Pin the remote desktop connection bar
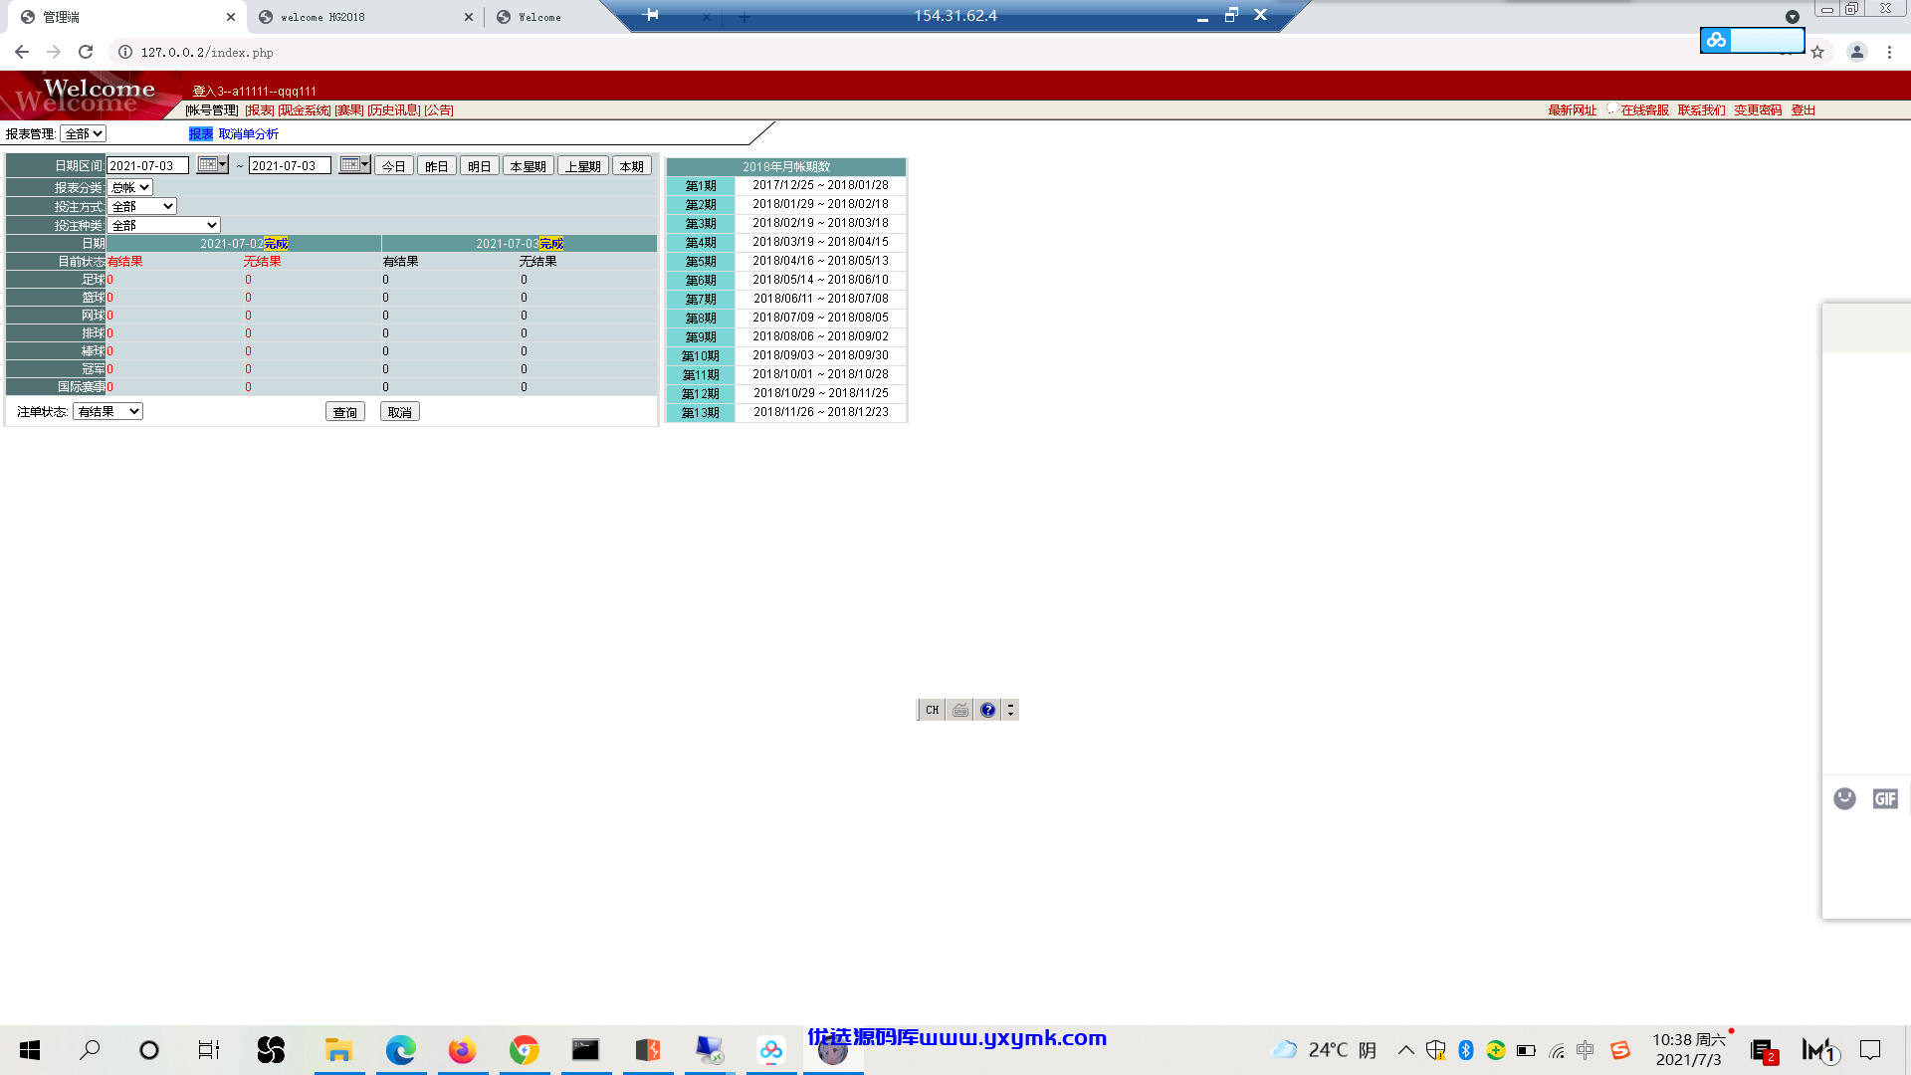The image size is (1911, 1075). [x=651, y=15]
